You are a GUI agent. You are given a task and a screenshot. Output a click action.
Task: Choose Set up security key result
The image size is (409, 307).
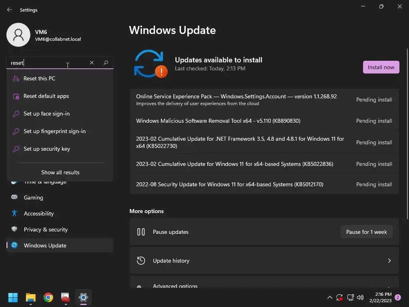pyautogui.click(x=60, y=149)
